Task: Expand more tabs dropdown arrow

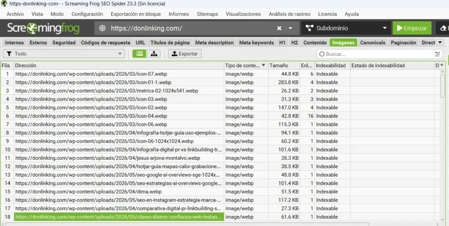Action: click(440, 43)
